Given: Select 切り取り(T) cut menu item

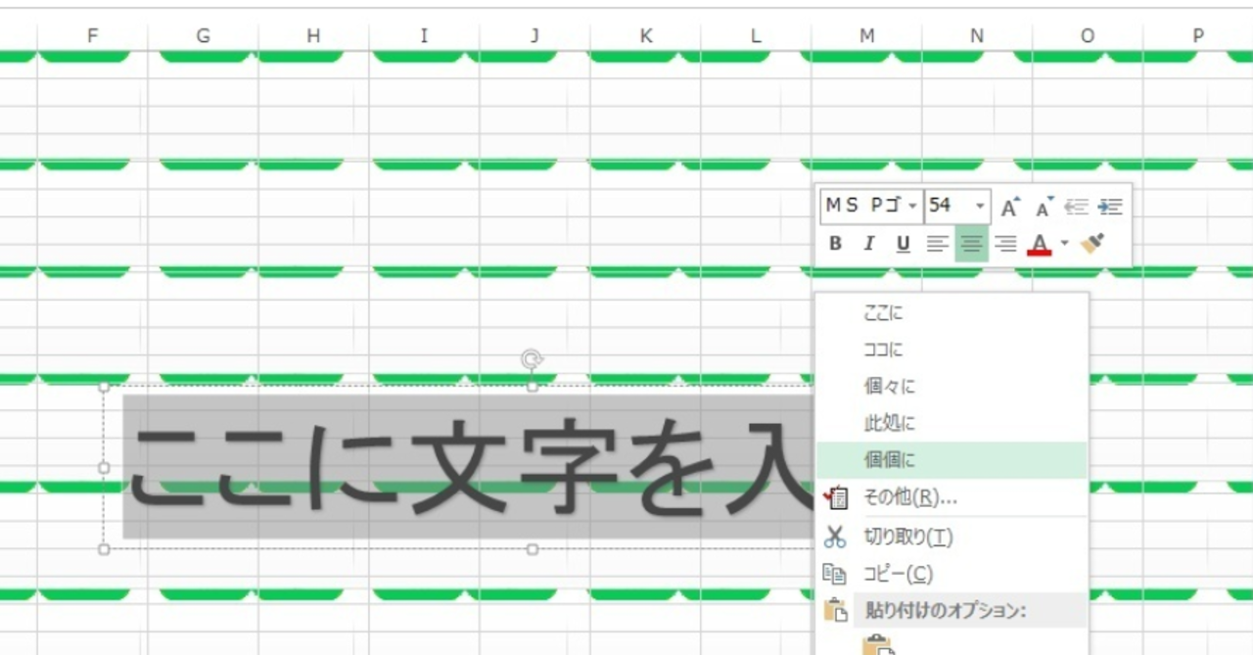Looking at the screenshot, I should (x=951, y=537).
